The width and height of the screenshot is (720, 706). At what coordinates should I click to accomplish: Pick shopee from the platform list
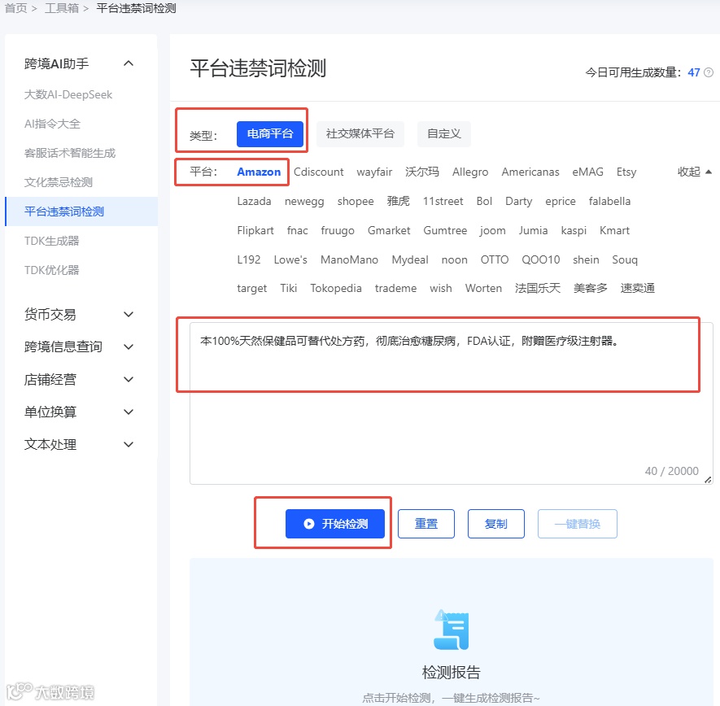click(356, 202)
